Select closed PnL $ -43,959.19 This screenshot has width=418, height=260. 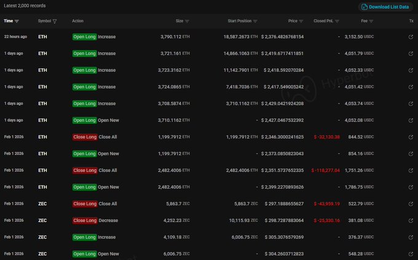326,204
